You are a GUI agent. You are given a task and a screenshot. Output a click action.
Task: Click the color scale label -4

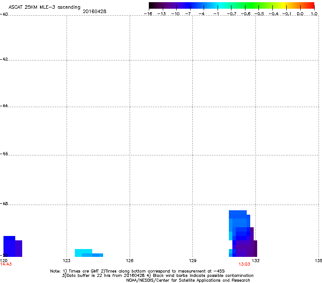pos(201,14)
